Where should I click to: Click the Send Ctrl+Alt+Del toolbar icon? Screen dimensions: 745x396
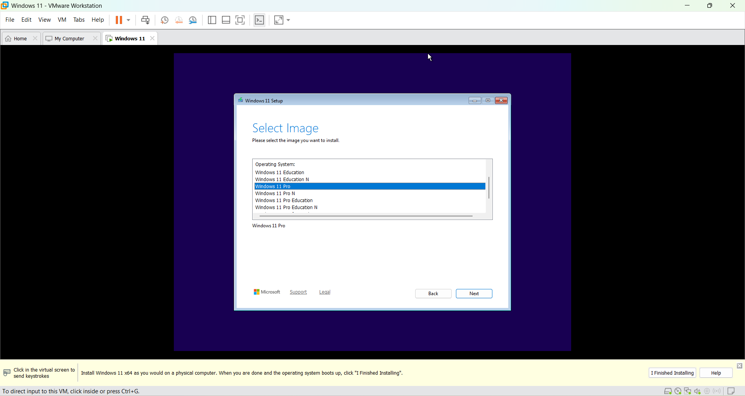point(146,20)
